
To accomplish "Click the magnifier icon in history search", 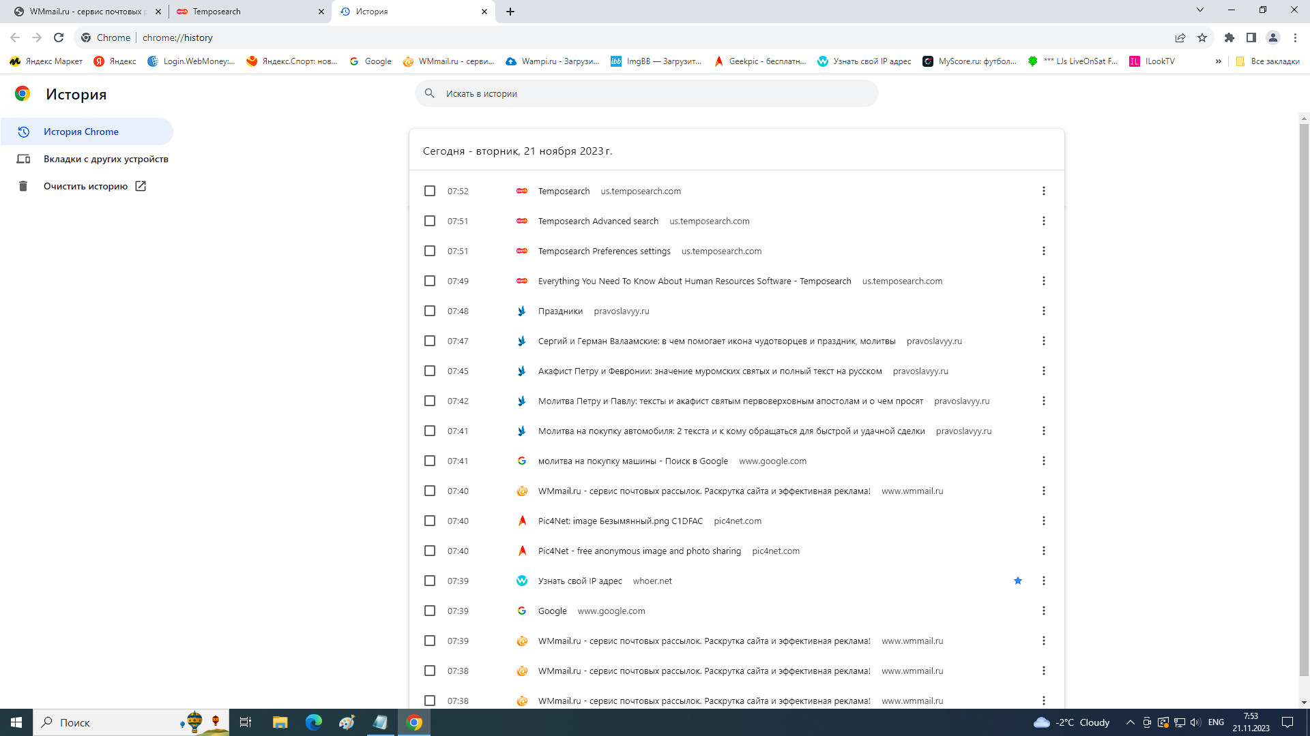I will pyautogui.click(x=429, y=93).
